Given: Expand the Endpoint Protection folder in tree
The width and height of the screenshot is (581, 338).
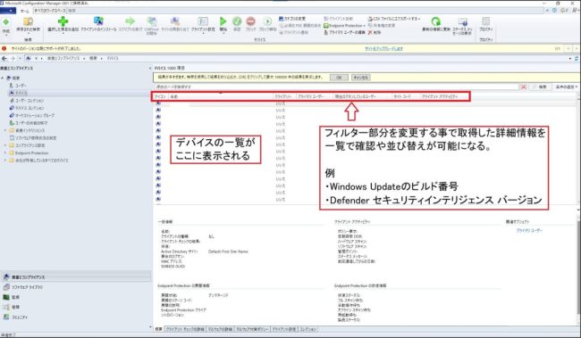Looking at the screenshot, I should pos(5,153).
